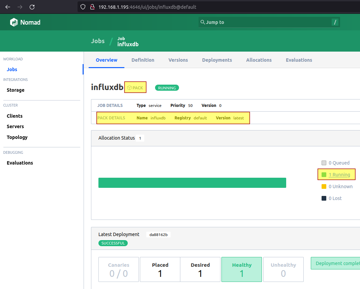Click the green allocation status bar

(x=192, y=183)
